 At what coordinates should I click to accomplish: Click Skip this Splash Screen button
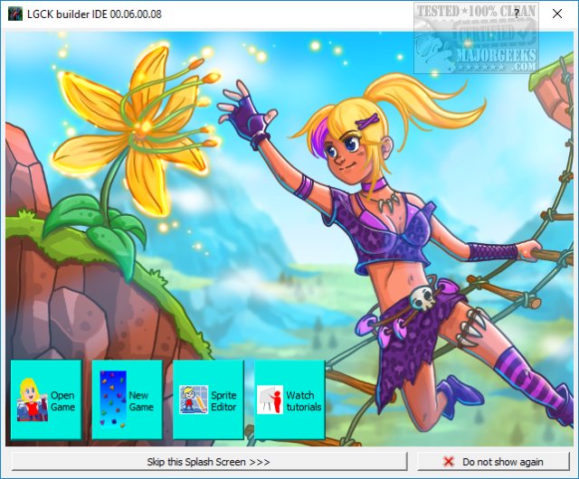point(209,462)
